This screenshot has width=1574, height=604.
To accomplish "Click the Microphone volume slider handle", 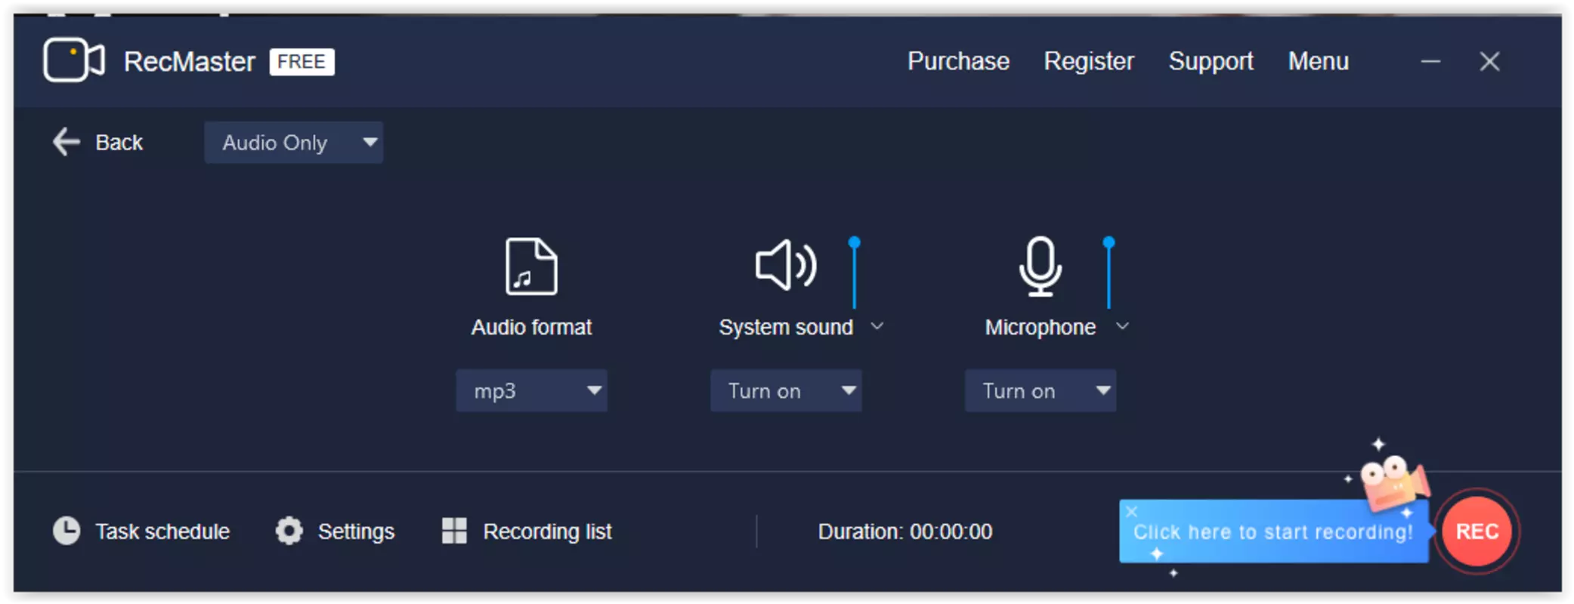I will pos(1109,243).
